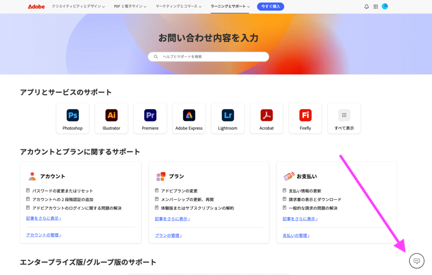The height and width of the screenshot is (275, 432).
Task: Open パスワードの変更またはリセット article
Action: pyautogui.click(x=62, y=191)
